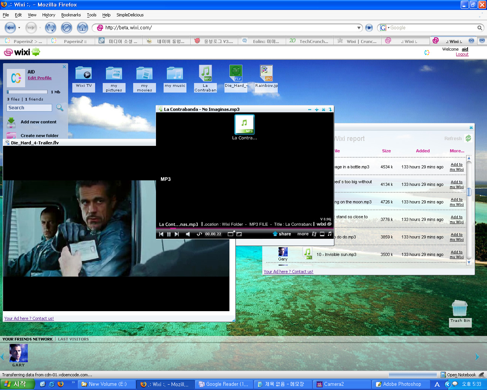Open the search engine dropdown
487x390 pixels.
click(385, 28)
